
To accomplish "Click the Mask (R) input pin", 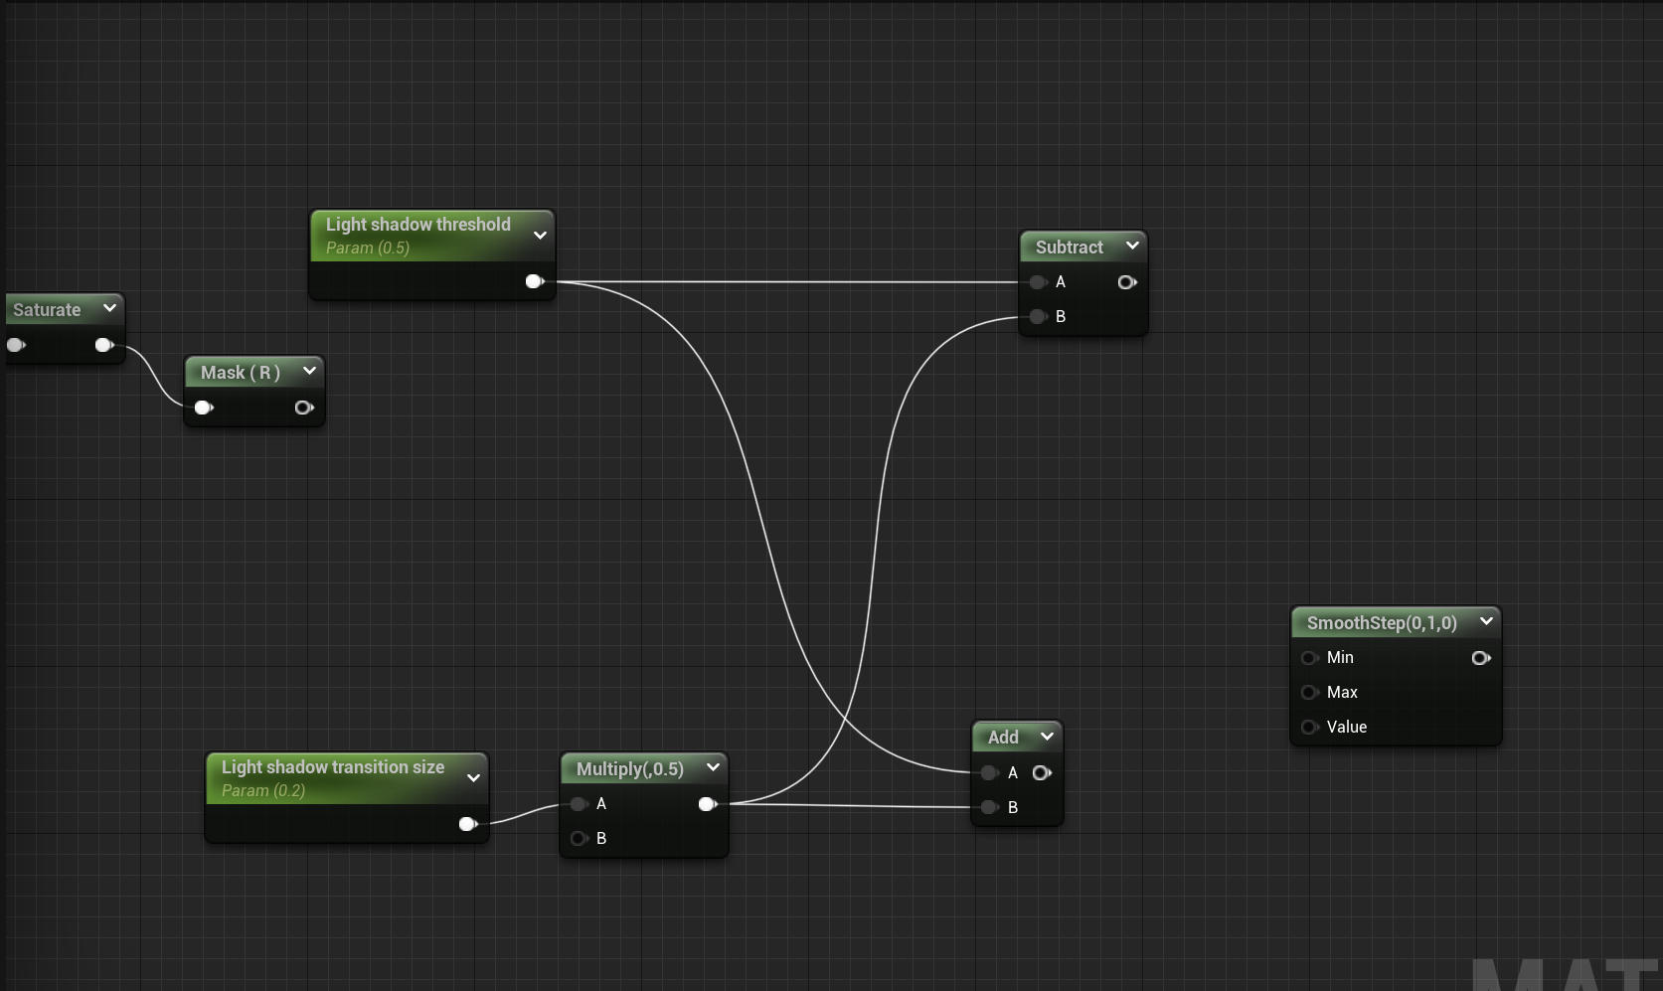I will (x=204, y=408).
